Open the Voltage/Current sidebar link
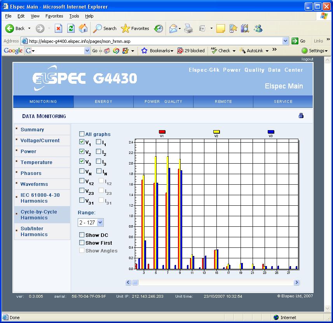The height and width of the screenshot is (323, 333). click(40, 140)
